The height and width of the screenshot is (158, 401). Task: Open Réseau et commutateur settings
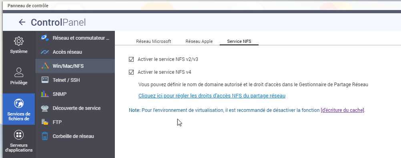click(75, 38)
